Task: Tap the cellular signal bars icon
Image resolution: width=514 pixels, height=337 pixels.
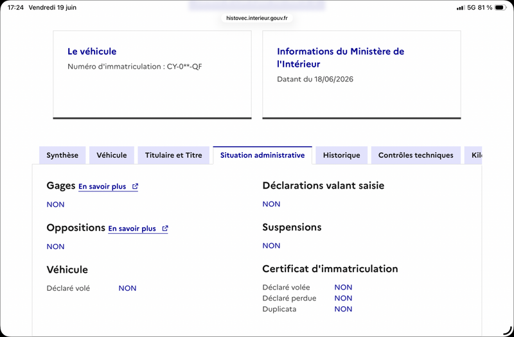Action: click(461, 8)
